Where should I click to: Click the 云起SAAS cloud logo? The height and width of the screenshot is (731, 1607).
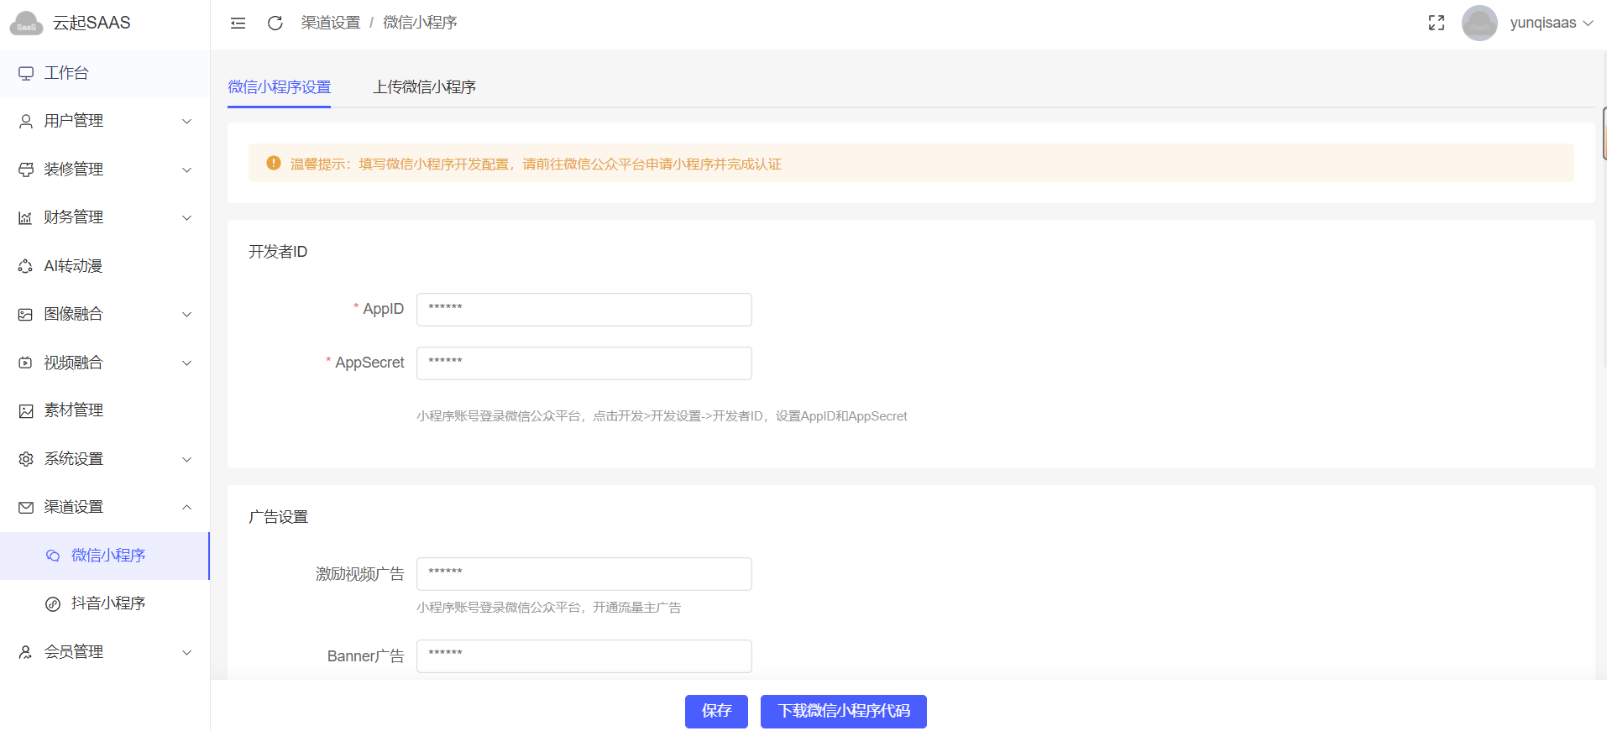coord(26,23)
